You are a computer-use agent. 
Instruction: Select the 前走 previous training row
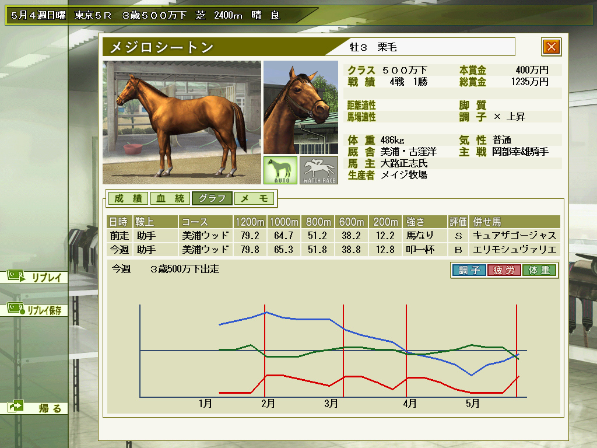pos(332,236)
